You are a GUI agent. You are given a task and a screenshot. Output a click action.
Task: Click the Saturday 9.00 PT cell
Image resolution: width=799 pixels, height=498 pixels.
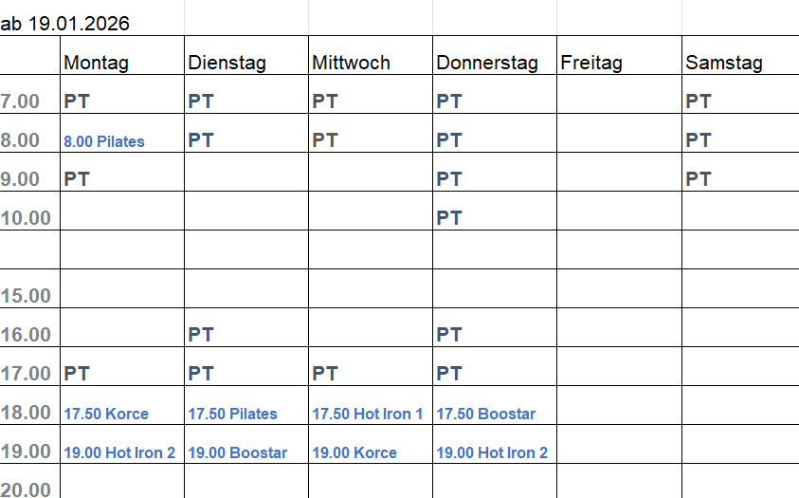point(699,179)
